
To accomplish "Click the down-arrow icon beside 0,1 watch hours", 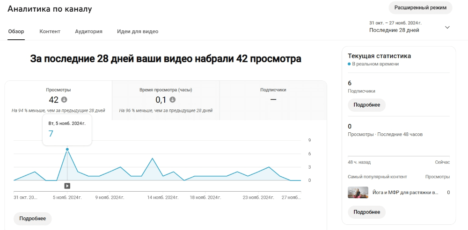I will tap(173, 100).
